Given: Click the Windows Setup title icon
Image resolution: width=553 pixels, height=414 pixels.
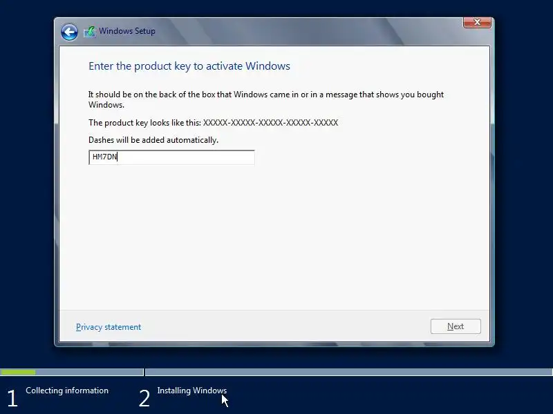Looking at the screenshot, I should (x=90, y=32).
